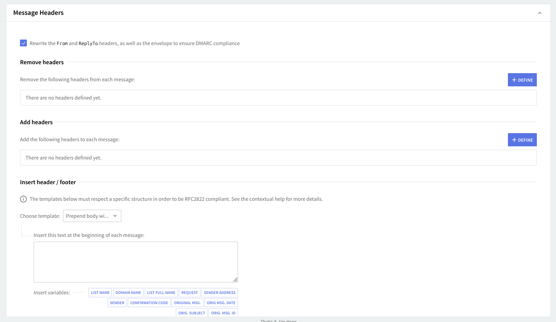Insert the LIST NAME variable
The width and height of the screenshot is (556, 322).
coord(100,293)
